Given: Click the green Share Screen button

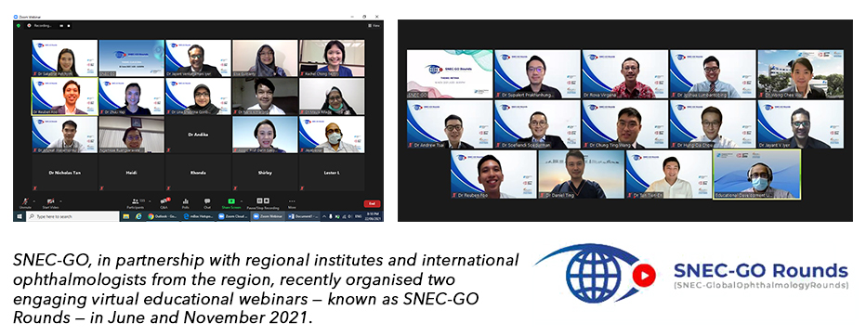Looking at the screenshot, I should click(x=231, y=201).
